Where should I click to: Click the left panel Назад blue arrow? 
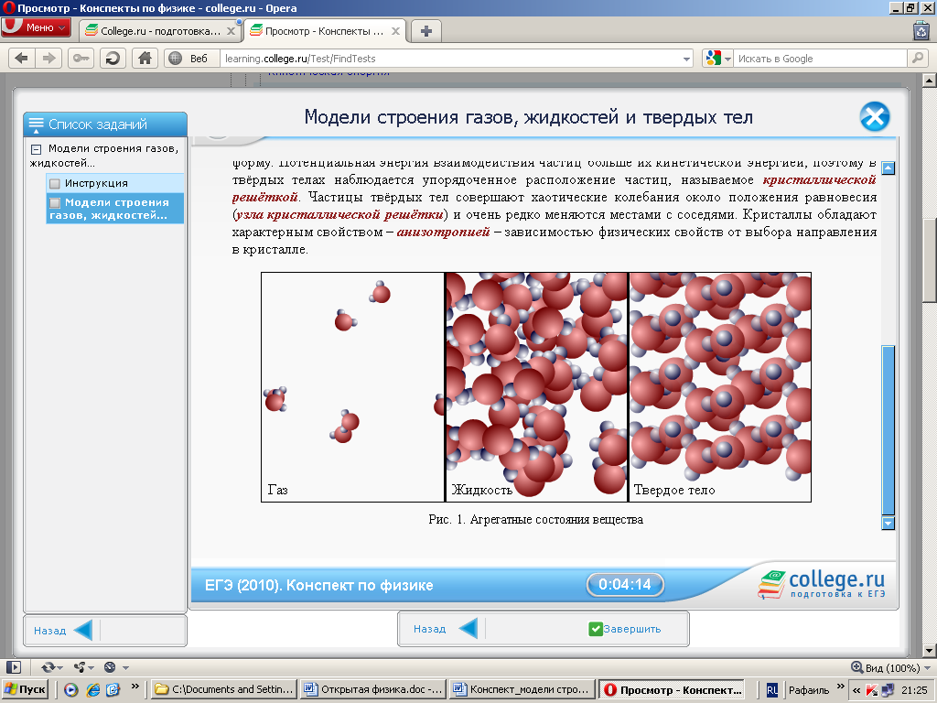(x=82, y=630)
